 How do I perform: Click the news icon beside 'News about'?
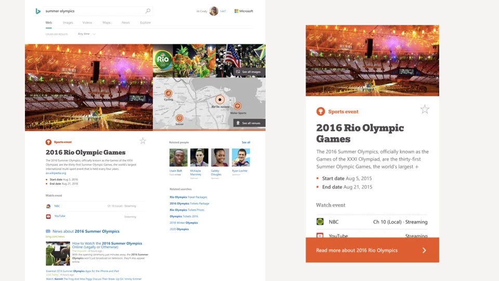pos(48,231)
